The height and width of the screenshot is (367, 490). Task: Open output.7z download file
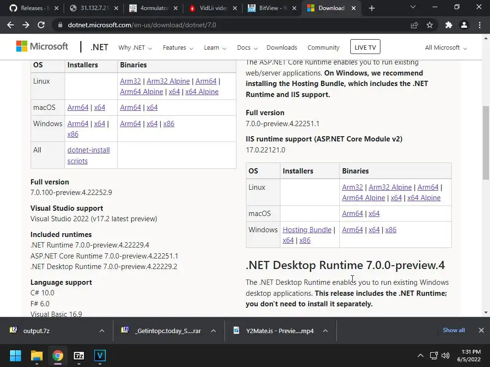point(36,331)
